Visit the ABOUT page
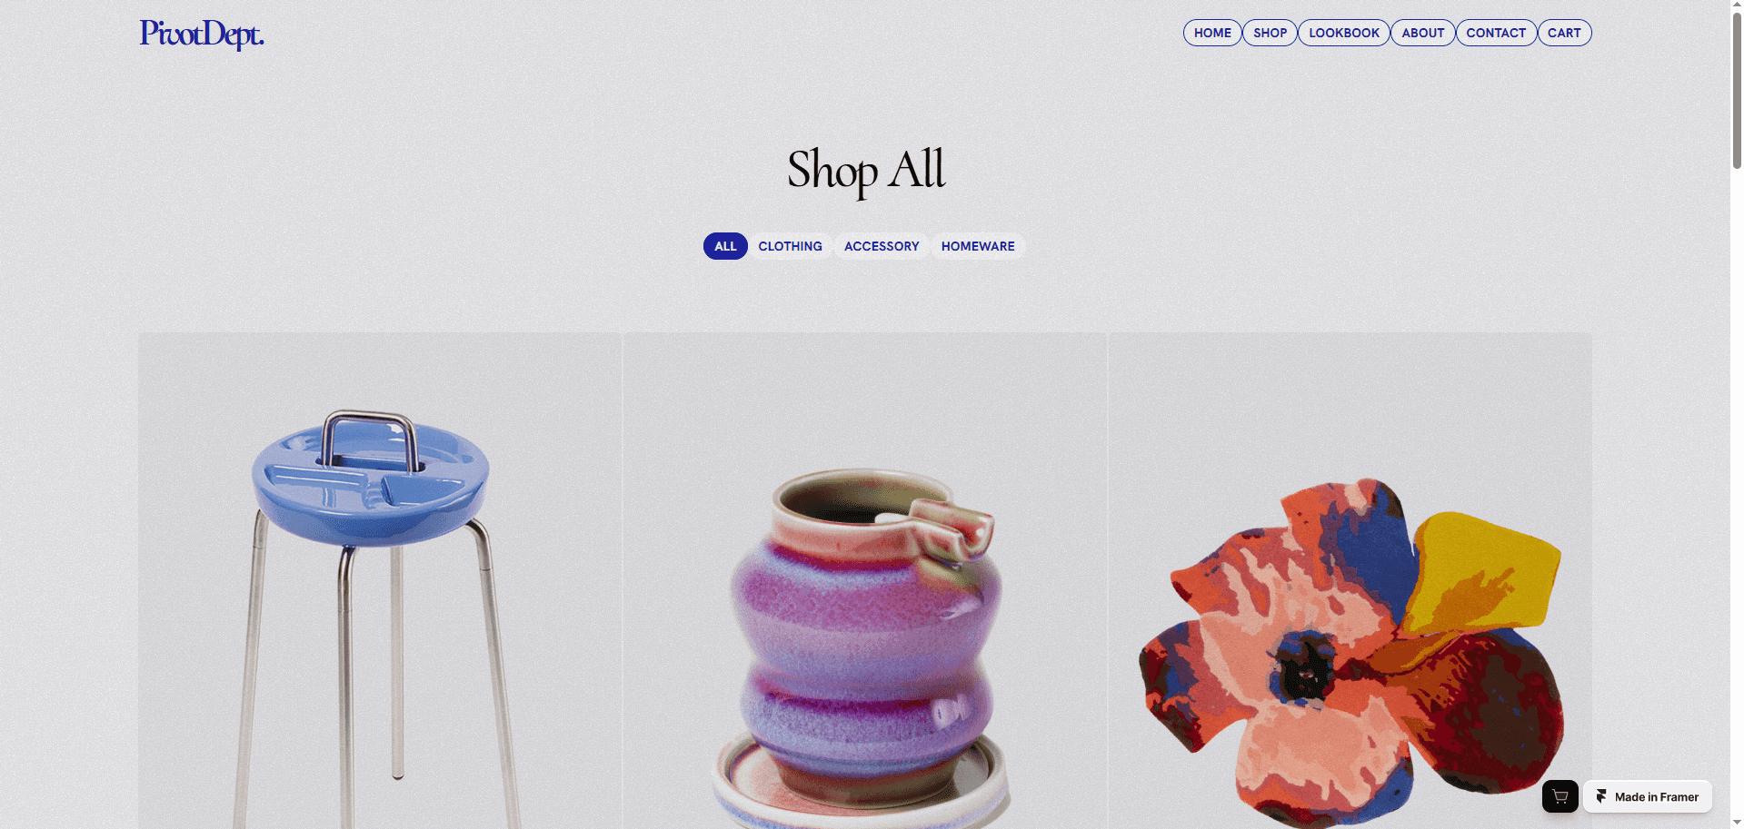The height and width of the screenshot is (829, 1744). tap(1422, 33)
